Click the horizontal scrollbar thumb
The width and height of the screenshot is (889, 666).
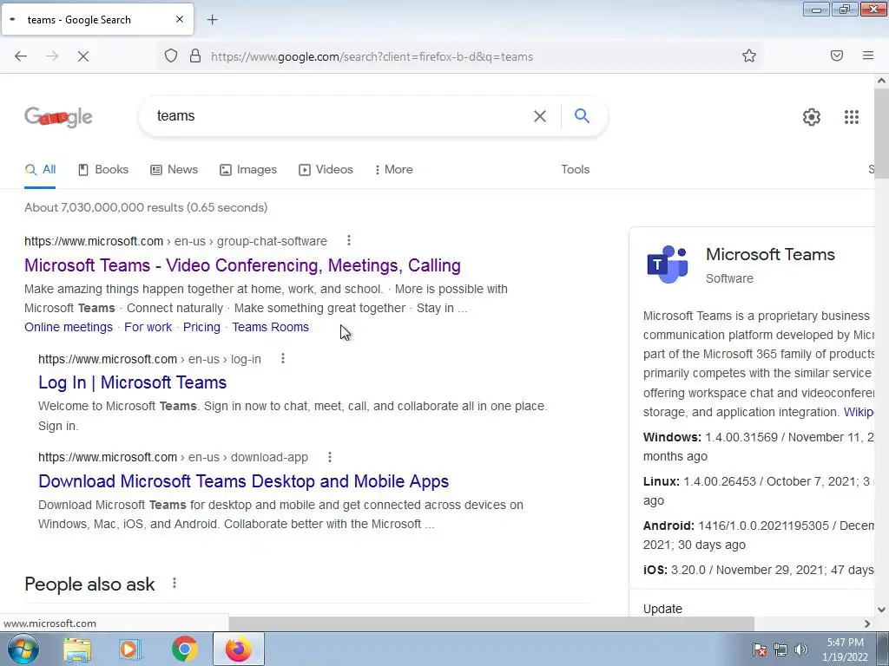click(x=491, y=624)
